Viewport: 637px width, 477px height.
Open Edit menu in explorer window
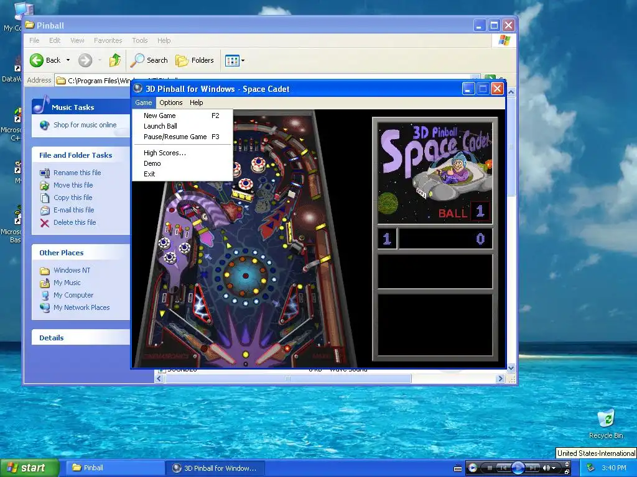[x=55, y=40]
